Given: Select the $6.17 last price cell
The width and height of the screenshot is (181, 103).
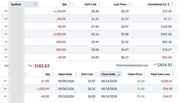Looking at the screenshot, I should [x=125, y=57].
